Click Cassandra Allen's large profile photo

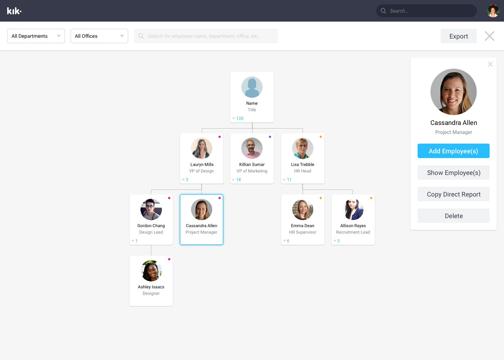453,92
